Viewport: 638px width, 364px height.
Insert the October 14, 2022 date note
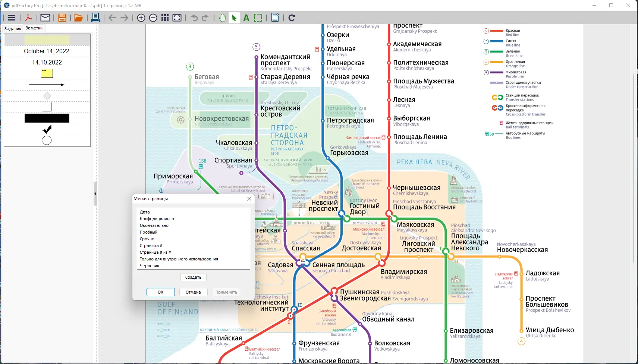tap(47, 51)
